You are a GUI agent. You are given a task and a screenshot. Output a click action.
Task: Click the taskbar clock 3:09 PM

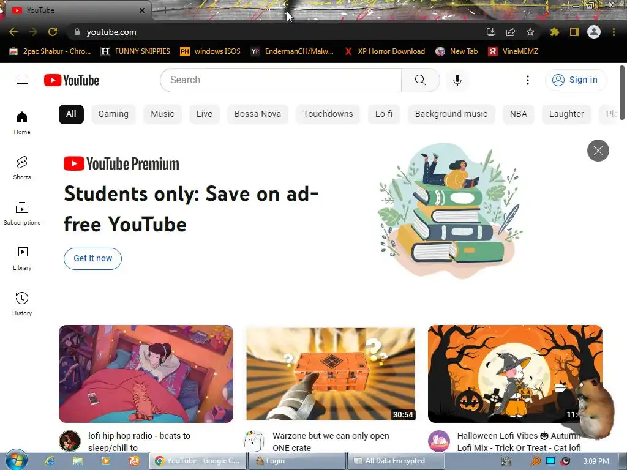point(596,461)
